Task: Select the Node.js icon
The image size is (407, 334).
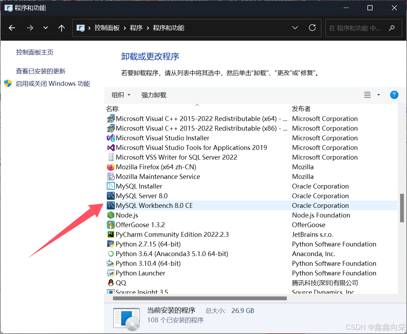Action: coord(111,215)
